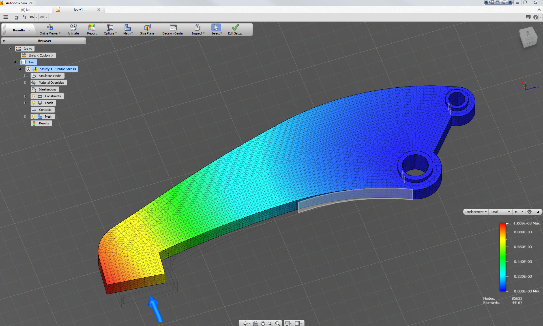Viewport: 543px width, 326px height.
Task: Open the hamburger application menu
Action: coord(6,17)
